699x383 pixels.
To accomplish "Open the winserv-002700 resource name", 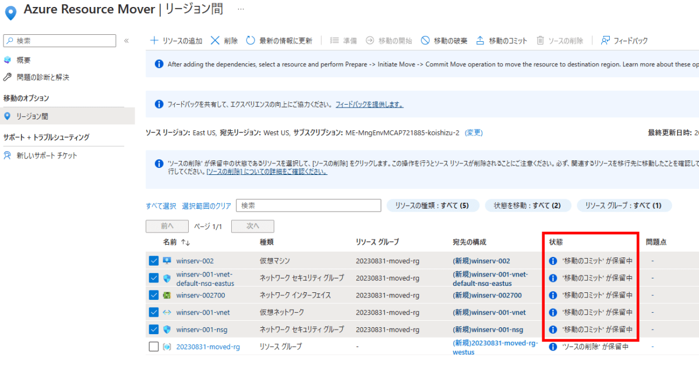I will pyautogui.click(x=201, y=295).
